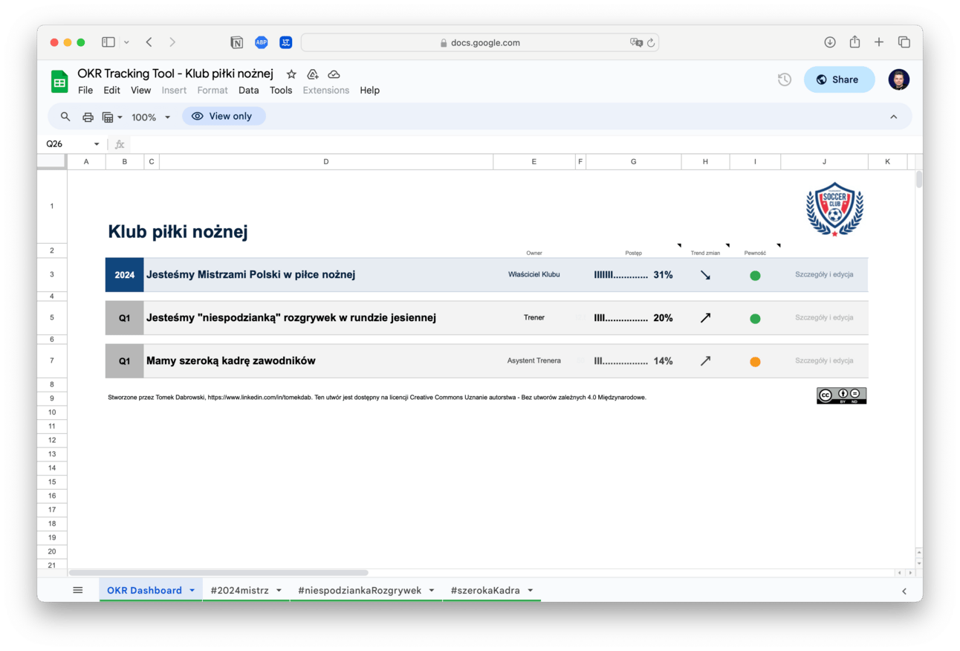
Task: Open the Google account avatar
Action: [899, 80]
